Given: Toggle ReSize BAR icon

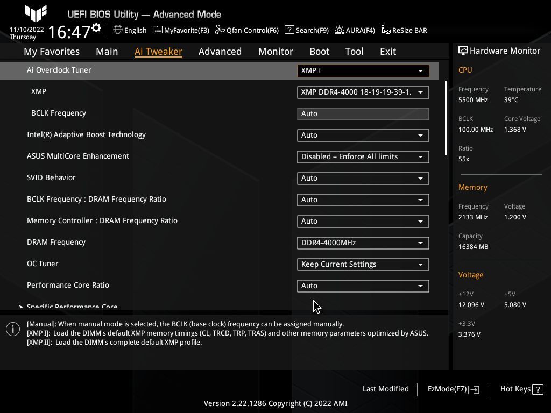Looking at the screenshot, I should (385, 30).
